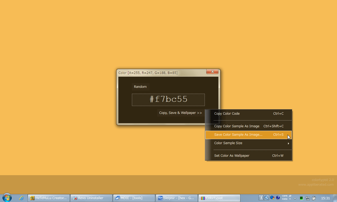Select Set Color As Wallpaper
This screenshot has width=337, height=202.
click(249, 156)
